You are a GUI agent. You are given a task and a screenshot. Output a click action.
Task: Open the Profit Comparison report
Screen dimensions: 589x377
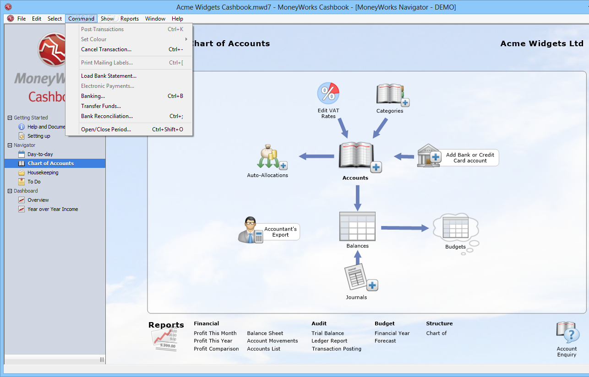[x=216, y=349]
